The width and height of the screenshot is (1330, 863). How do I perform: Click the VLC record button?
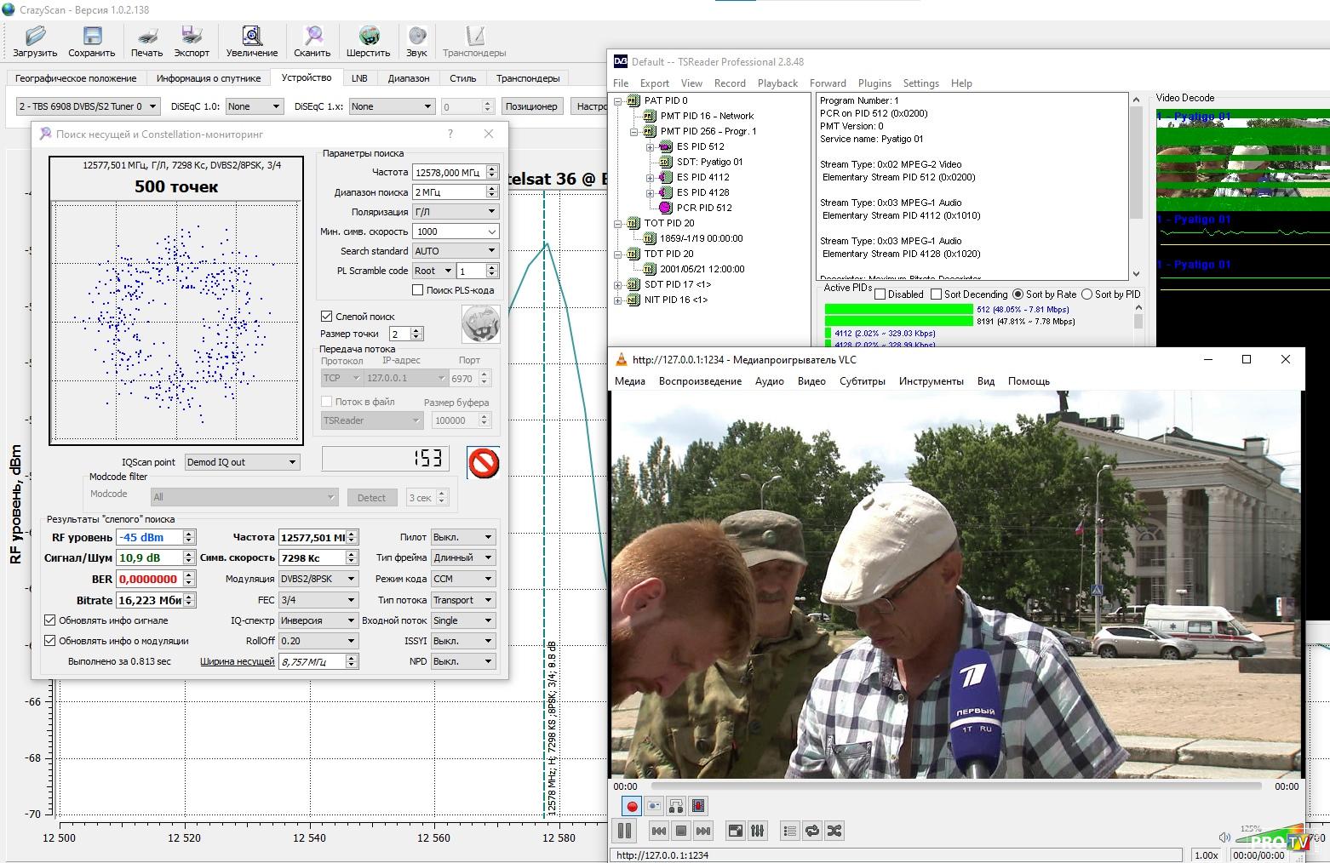tap(632, 806)
